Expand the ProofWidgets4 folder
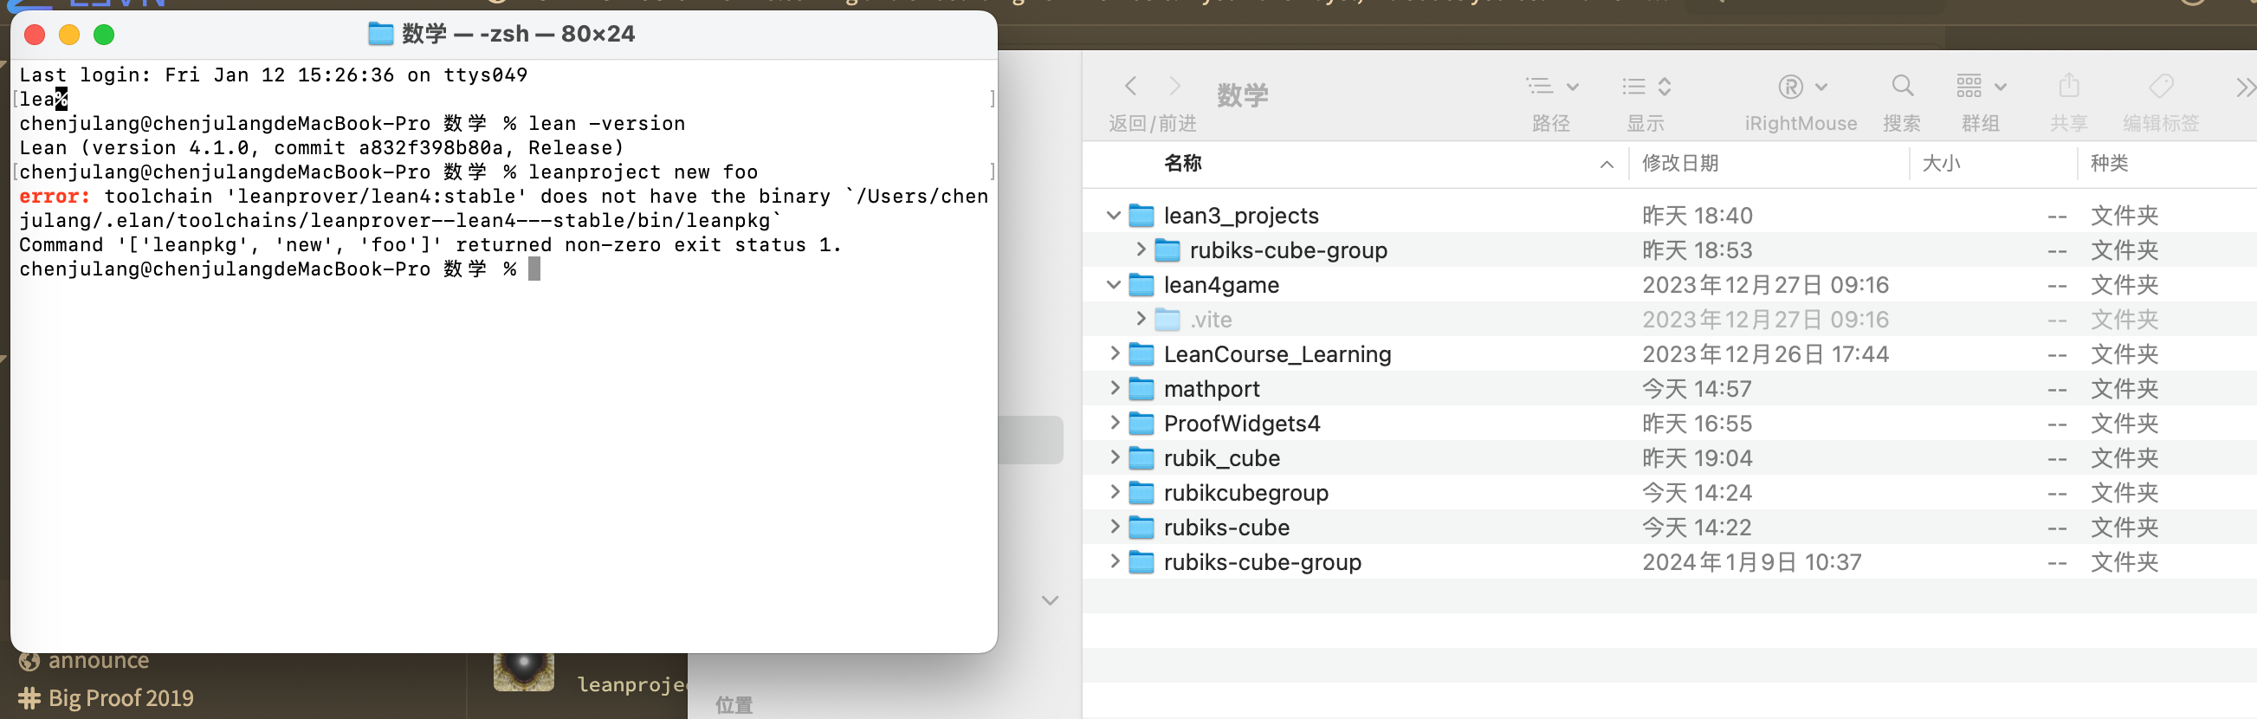The height and width of the screenshot is (719, 2257). point(1114,423)
